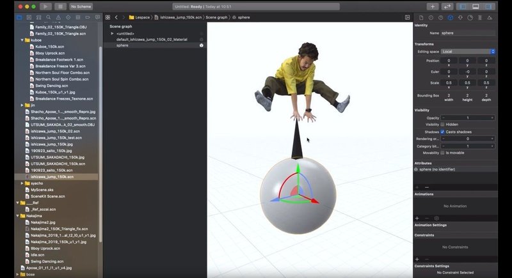This screenshot has width=512, height=278.
Task: Go back with the jump bar chevron
Action: click(116, 17)
